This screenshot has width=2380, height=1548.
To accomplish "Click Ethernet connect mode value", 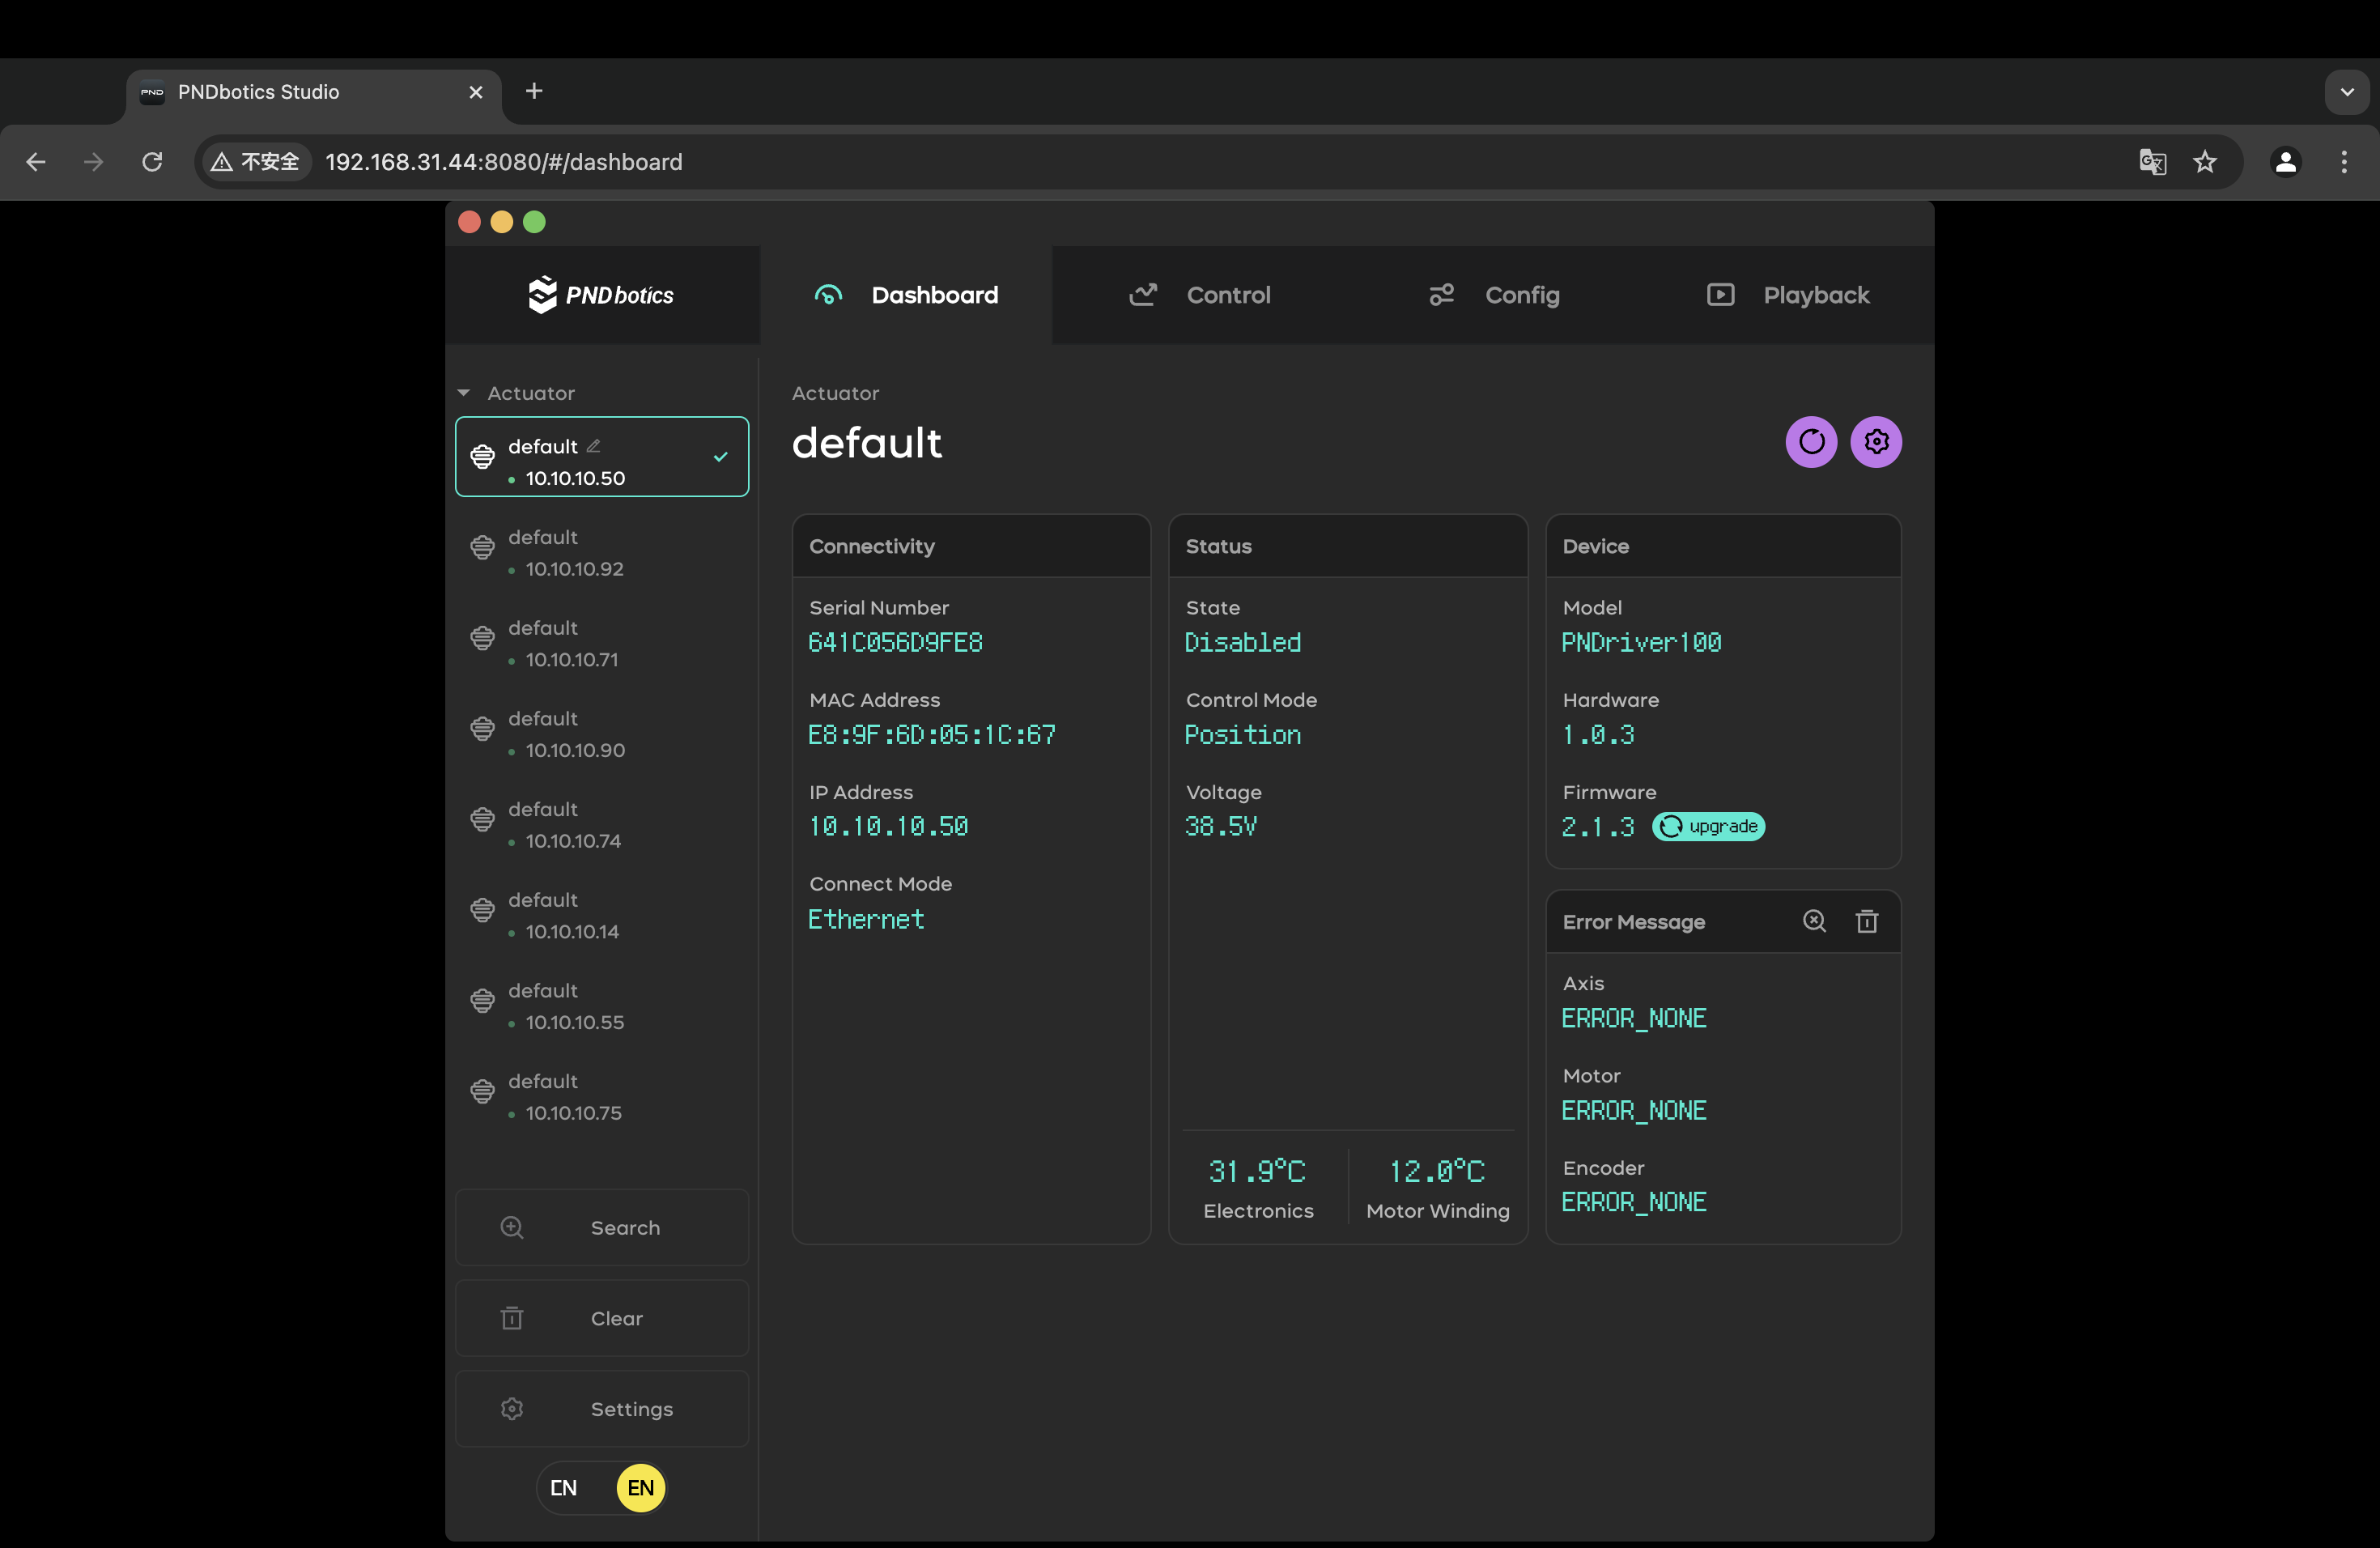I will click(x=866, y=919).
